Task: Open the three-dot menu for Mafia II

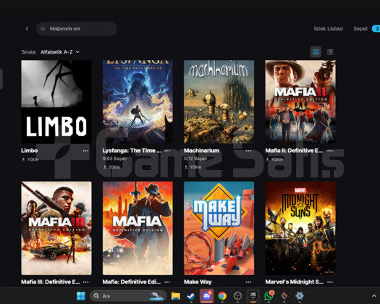Action: (x=330, y=151)
